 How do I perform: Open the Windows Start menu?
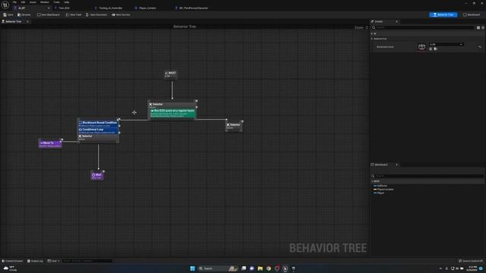(192, 268)
